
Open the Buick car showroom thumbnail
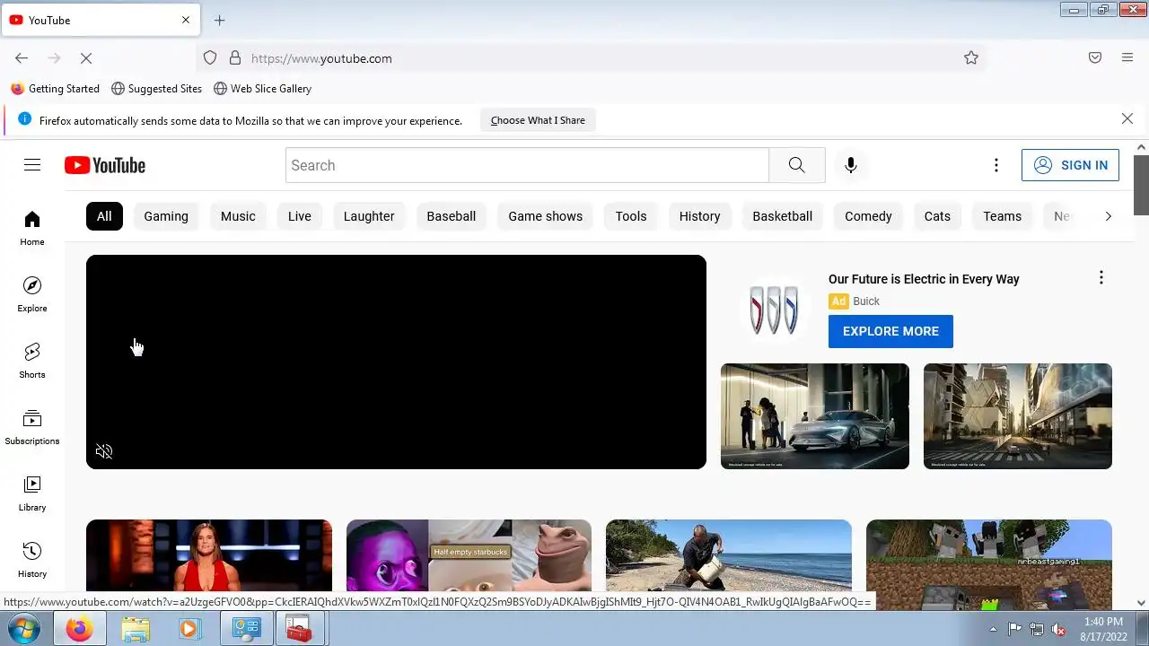point(815,416)
